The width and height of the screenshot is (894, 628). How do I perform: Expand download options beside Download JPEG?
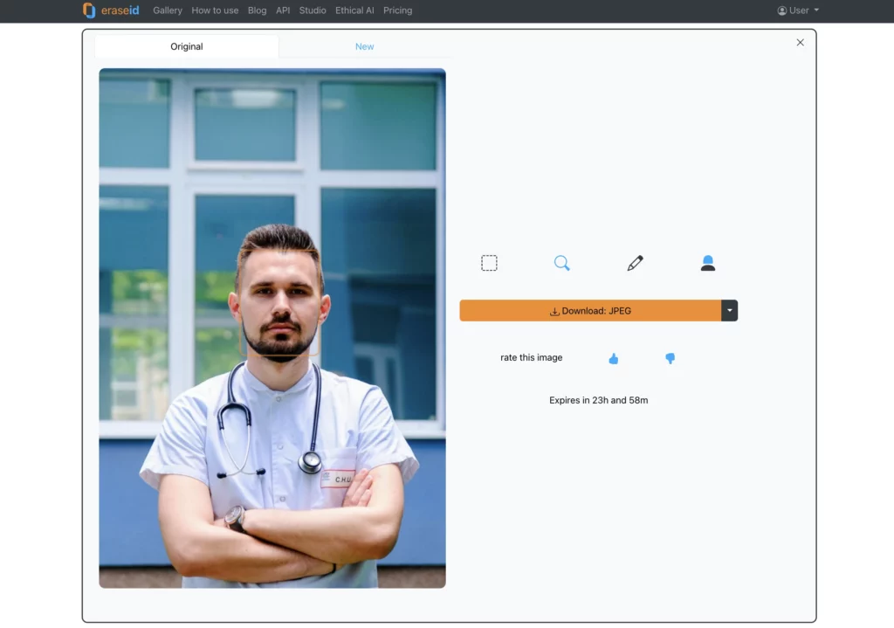tap(730, 310)
